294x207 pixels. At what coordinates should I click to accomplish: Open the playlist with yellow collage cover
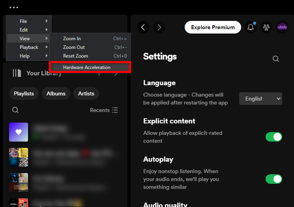pyautogui.click(x=19, y=157)
